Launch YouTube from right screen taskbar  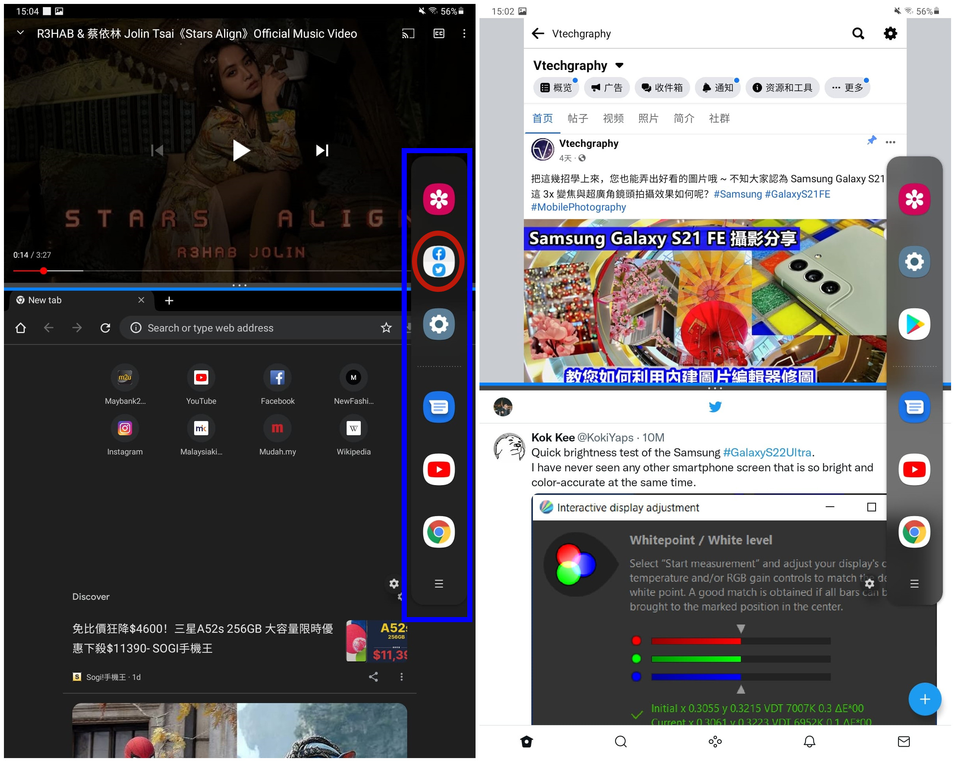click(914, 469)
